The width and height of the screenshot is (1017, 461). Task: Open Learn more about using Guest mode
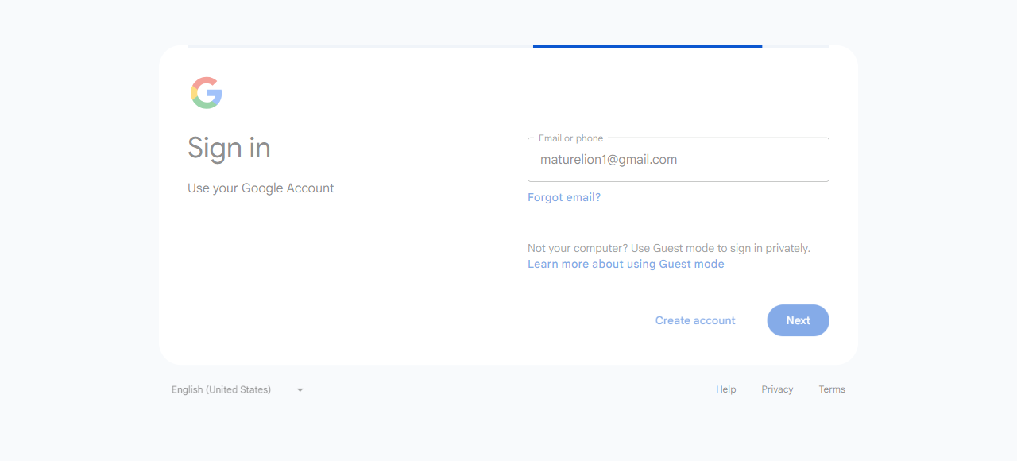(x=626, y=264)
